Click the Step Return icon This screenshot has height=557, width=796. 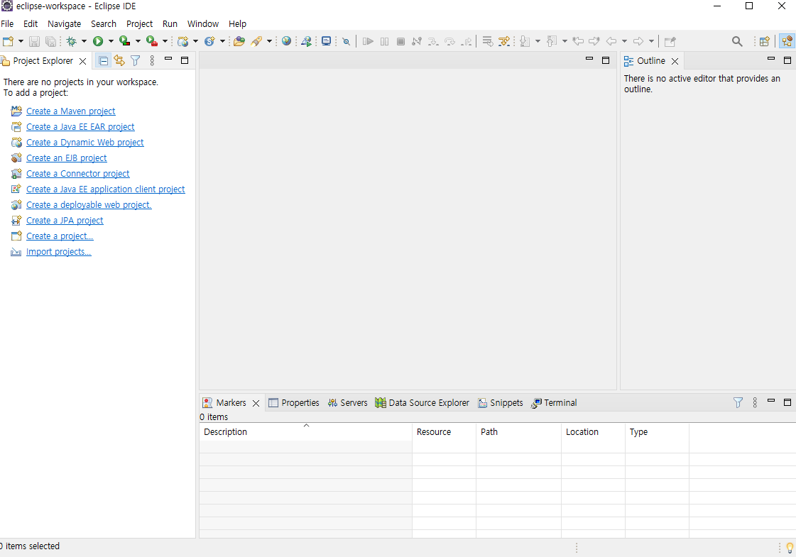(x=466, y=41)
